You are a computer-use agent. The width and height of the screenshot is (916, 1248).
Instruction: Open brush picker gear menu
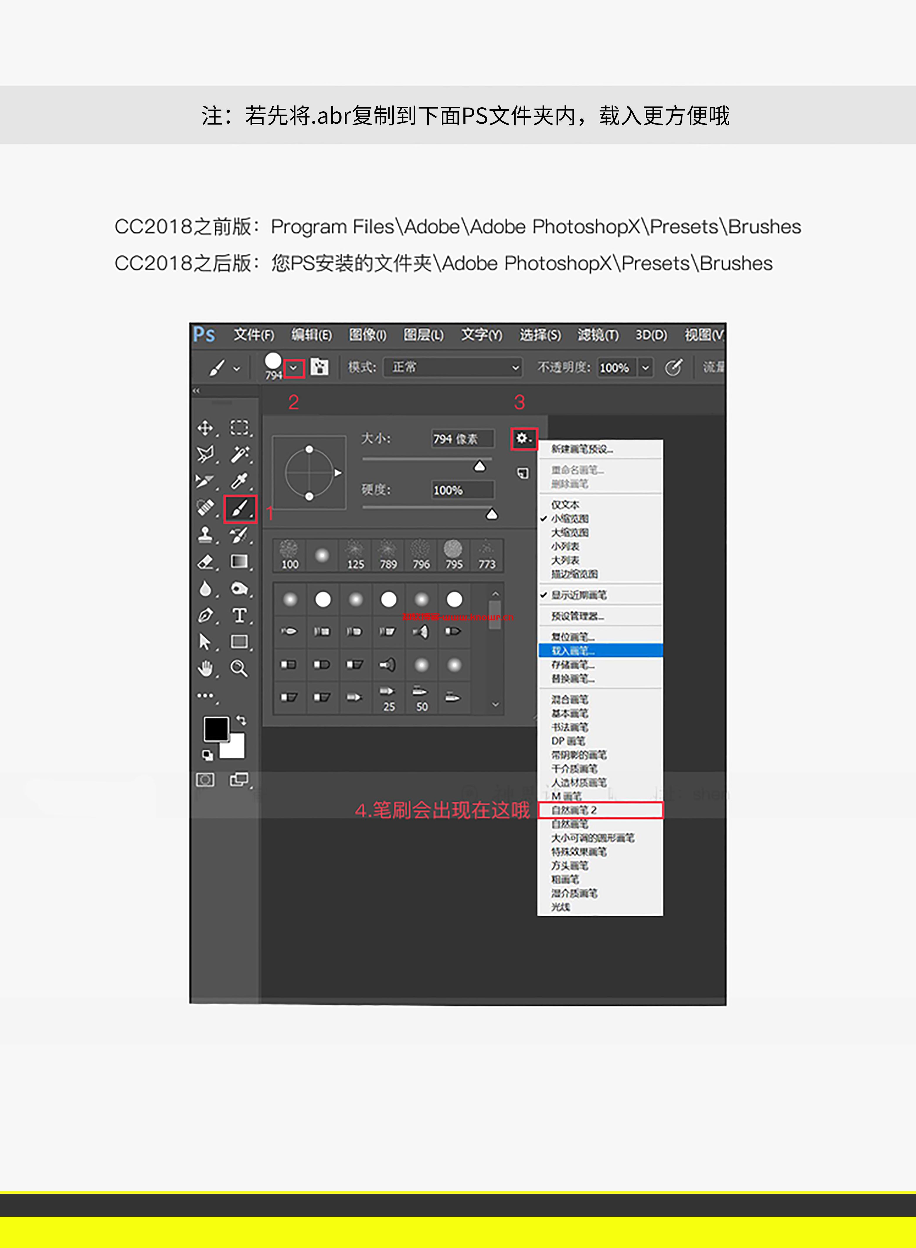(524, 438)
